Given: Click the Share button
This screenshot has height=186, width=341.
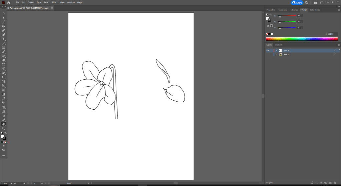Looking at the screenshot, I should [297, 3].
